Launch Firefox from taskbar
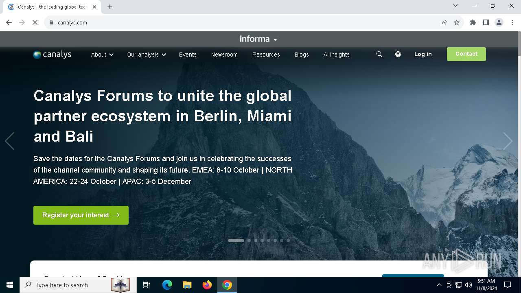This screenshot has width=521, height=293. [207, 285]
